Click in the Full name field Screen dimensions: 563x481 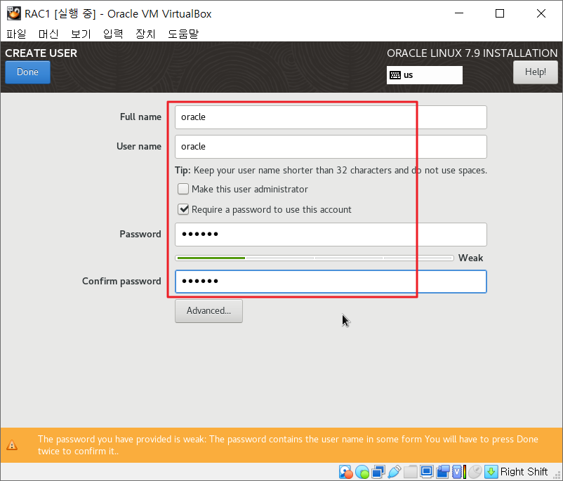tap(331, 117)
